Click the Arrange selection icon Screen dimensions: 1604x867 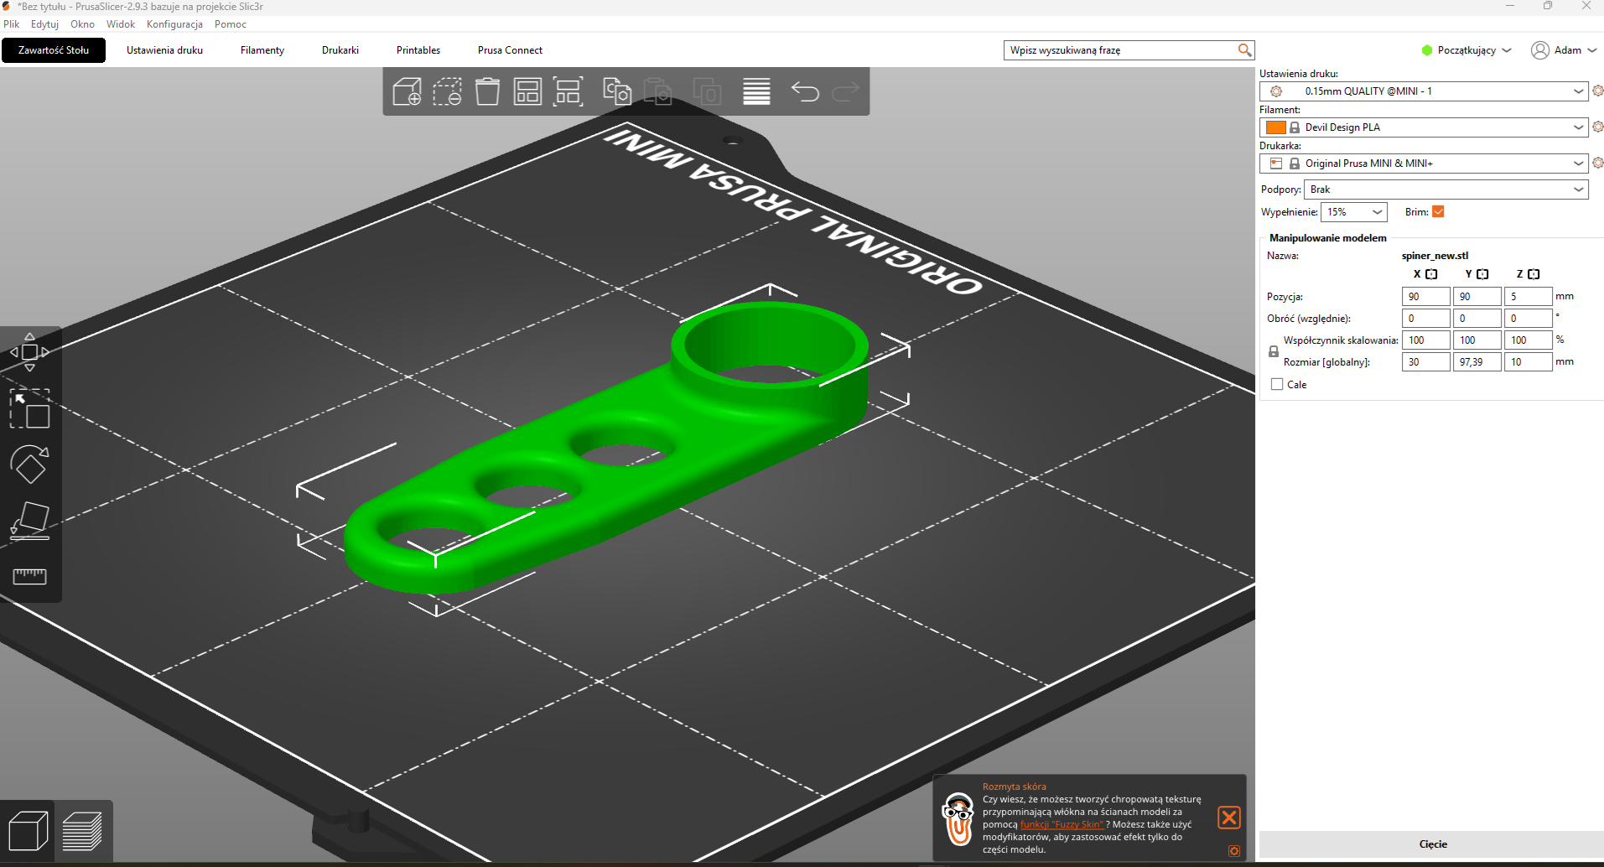[568, 91]
